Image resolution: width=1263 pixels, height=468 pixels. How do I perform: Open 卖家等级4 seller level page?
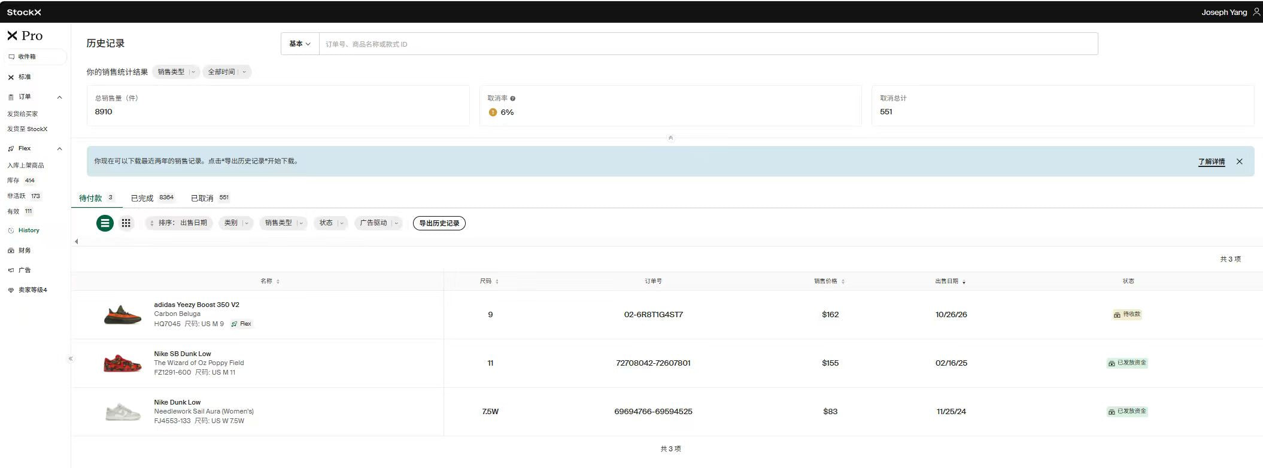pyautogui.click(x=28, y=290)
